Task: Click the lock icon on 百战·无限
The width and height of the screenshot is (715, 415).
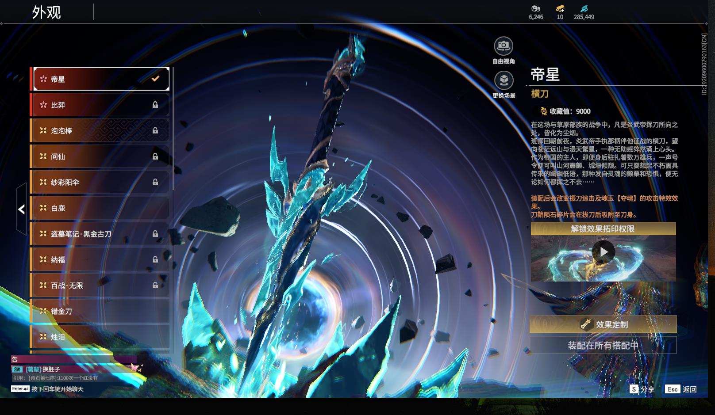Action: tap(155, 285)
